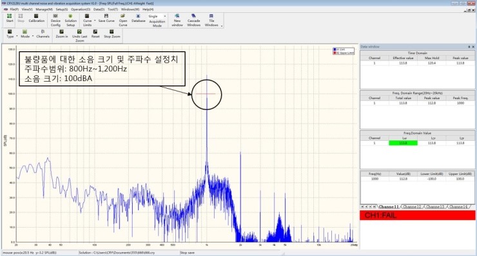Viewport: 477px width, 256px height.
Task: Open the Tool menu
Action: [x=113, y=10]
